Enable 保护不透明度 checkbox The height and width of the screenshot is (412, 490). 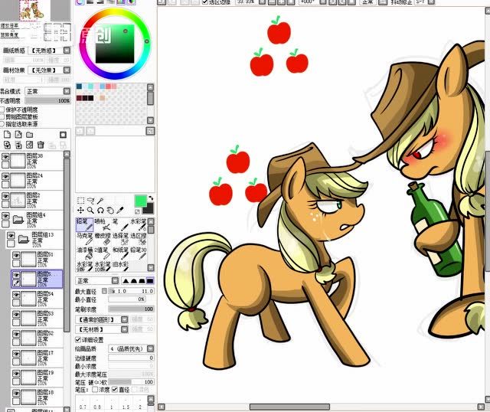tap(2, 110)
